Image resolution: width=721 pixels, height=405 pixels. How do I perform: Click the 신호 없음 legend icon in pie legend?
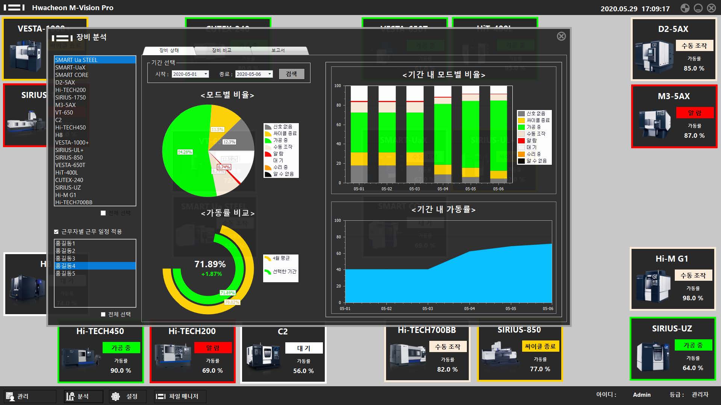[x=268, y=127]
